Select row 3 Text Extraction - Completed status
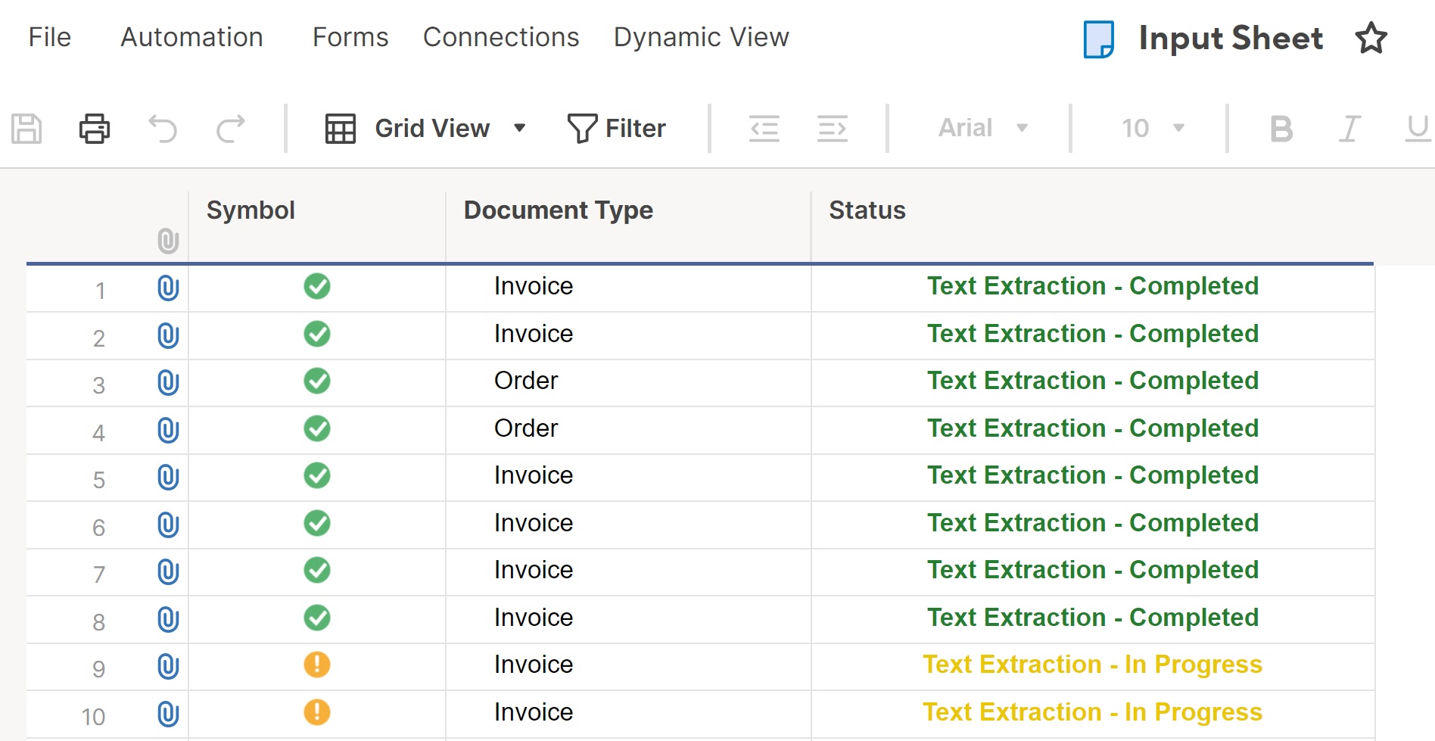Image resolution: width=1435 pixels, height=741 pixels. (x=1093, y=382)
